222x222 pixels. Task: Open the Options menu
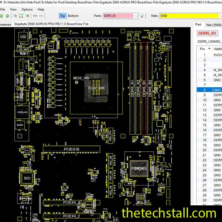(x=27, y=10)
